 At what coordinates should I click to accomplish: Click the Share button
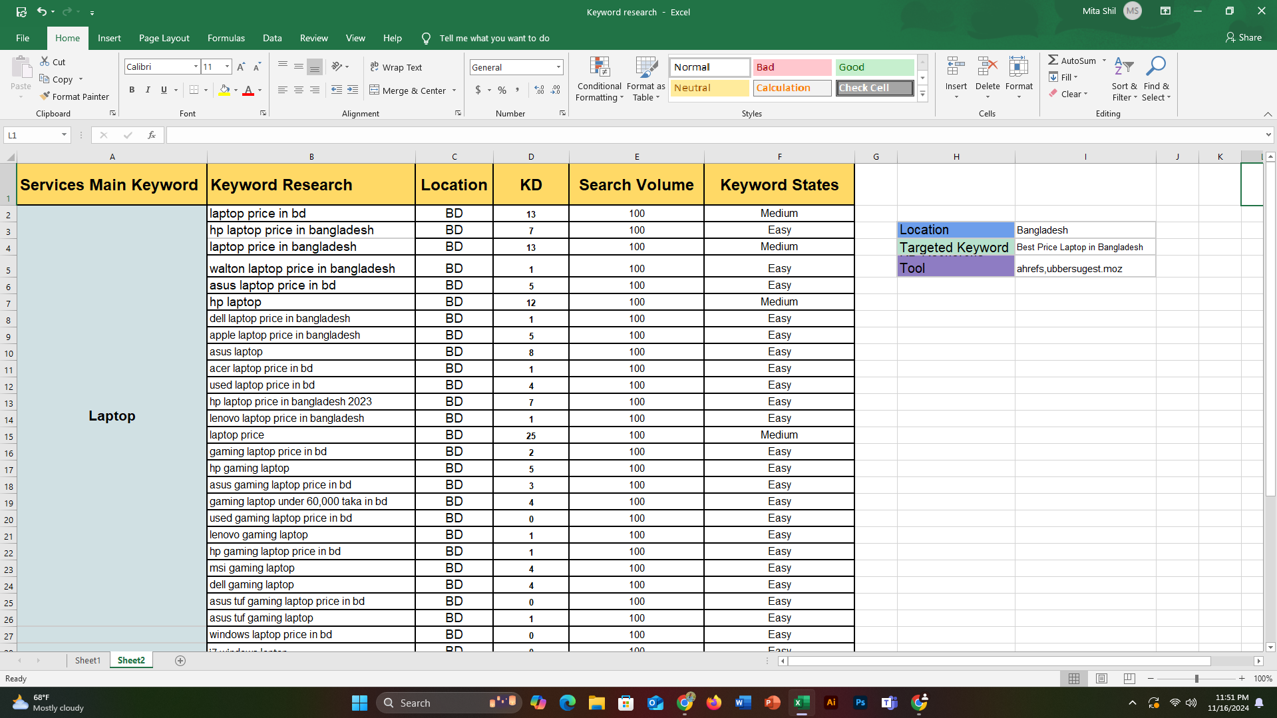(x=1243, y=37)
